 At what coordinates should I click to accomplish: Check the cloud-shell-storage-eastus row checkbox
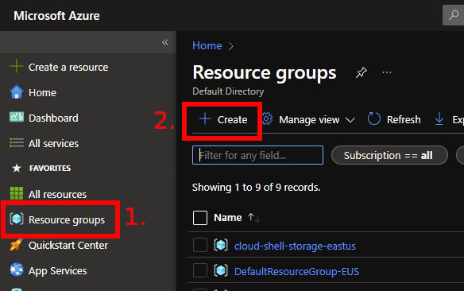point(200,245)
